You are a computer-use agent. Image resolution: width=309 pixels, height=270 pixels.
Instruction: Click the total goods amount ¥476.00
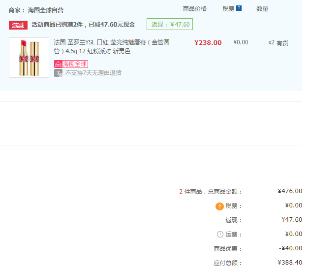pyautogui.click(x=290, y=191)
